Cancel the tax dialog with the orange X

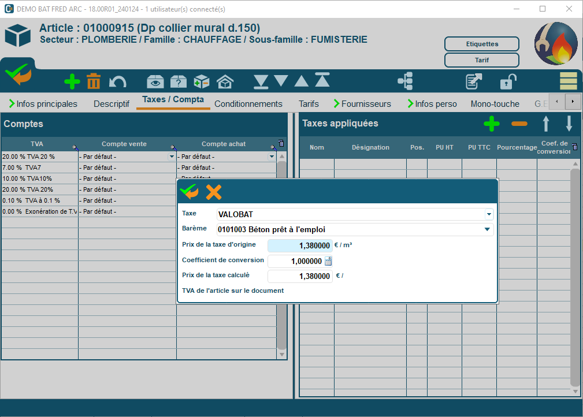(214, 192)
